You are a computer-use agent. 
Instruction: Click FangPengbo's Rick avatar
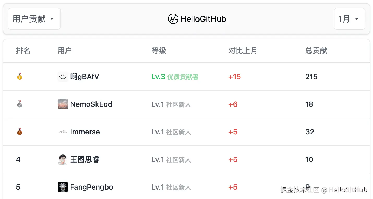point(63,187)
